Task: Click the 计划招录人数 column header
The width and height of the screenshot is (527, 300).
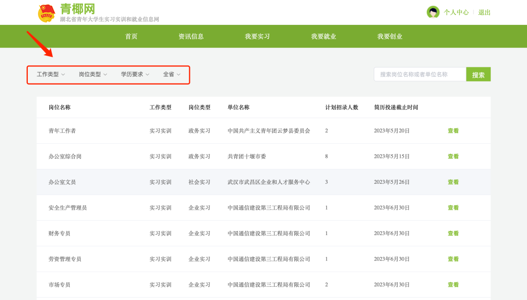Action: pyautogui.click(x=342, y=107)
